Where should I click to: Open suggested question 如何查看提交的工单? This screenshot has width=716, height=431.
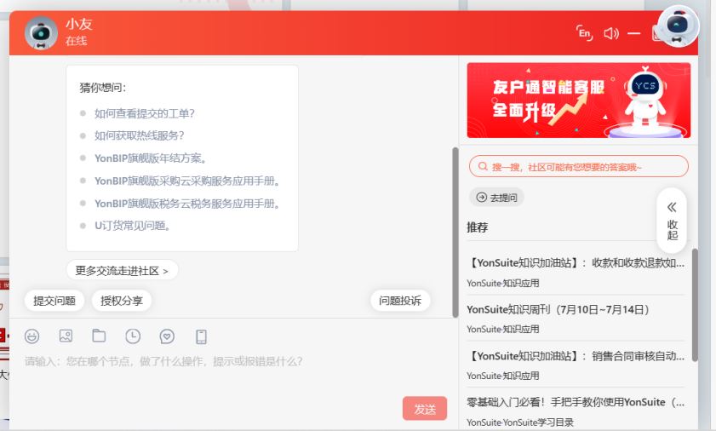(145, 113)
